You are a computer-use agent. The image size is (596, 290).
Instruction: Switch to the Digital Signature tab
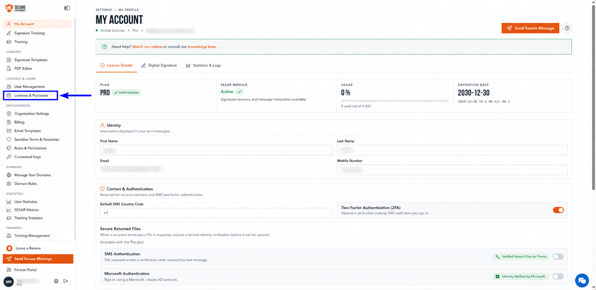pyautogui.click(x=159, y=66)
